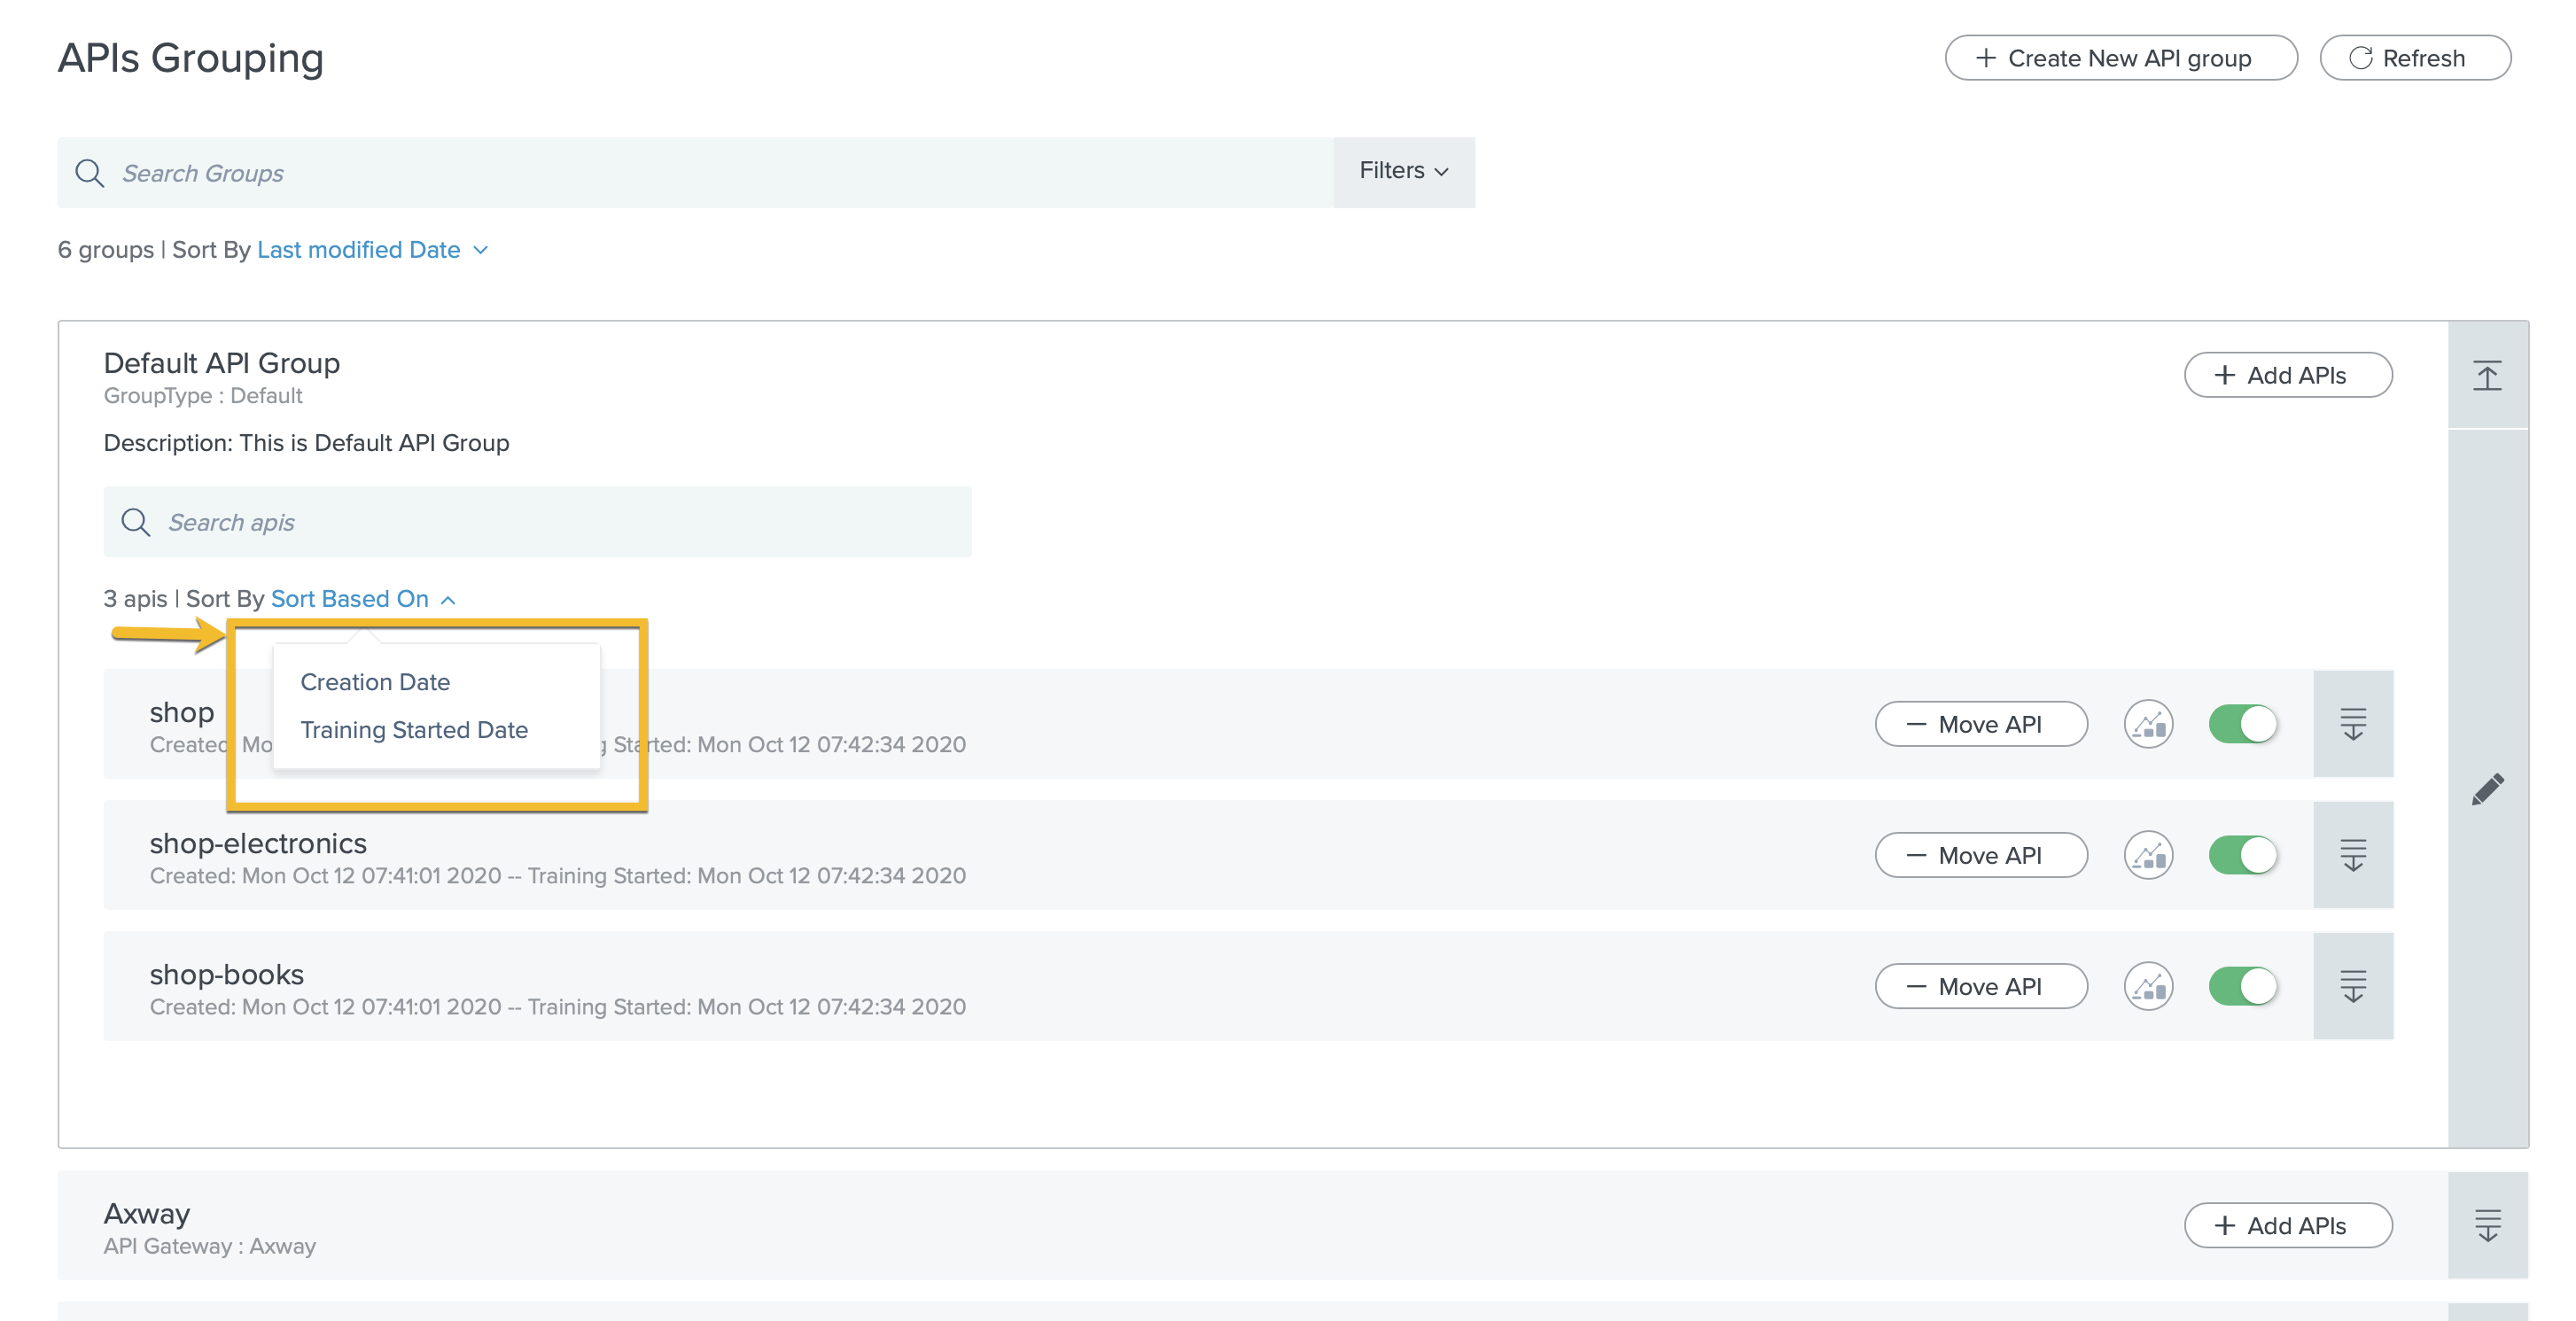
Task: Click the collapse/expand icon at top right
Action: [x=2488, y=374]
